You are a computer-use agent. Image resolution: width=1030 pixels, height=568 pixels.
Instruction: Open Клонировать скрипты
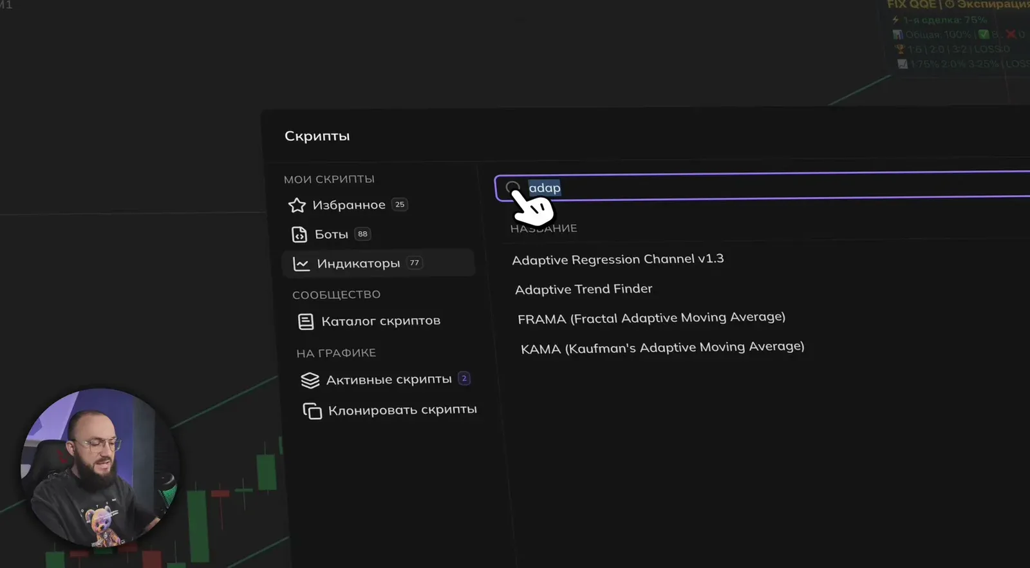click(391, 410)
